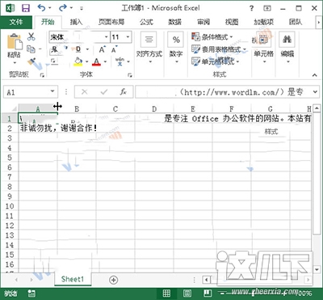
Task: Switch to the 公式 tab
Action: click(x=146, y=22)
